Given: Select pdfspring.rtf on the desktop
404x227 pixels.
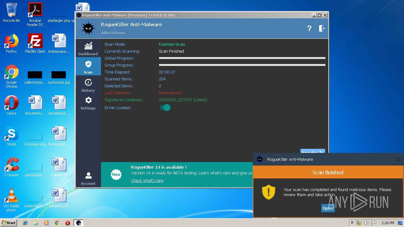Looking at the screenshot, I should pos(59,198).
